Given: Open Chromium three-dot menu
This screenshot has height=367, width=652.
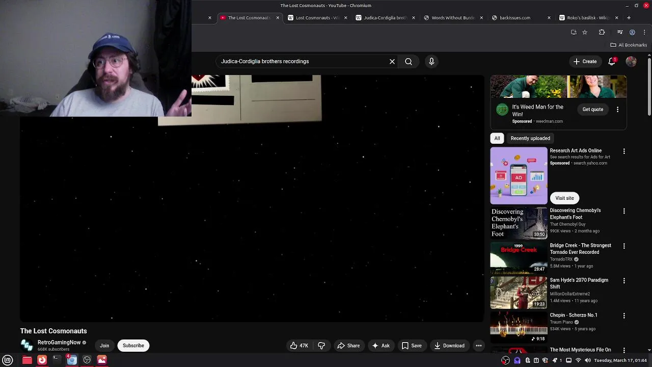Looking at the screenshot, I should 644,32.
